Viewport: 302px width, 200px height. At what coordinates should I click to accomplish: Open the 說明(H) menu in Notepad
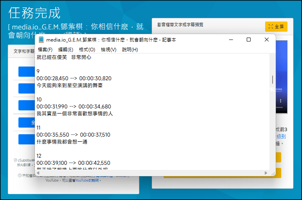130,50
